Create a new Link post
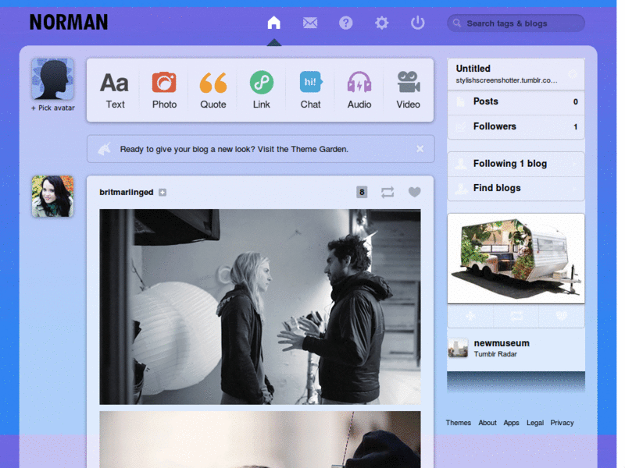The image size is (625, 468). pyautogui.click(x=262, y=90)
